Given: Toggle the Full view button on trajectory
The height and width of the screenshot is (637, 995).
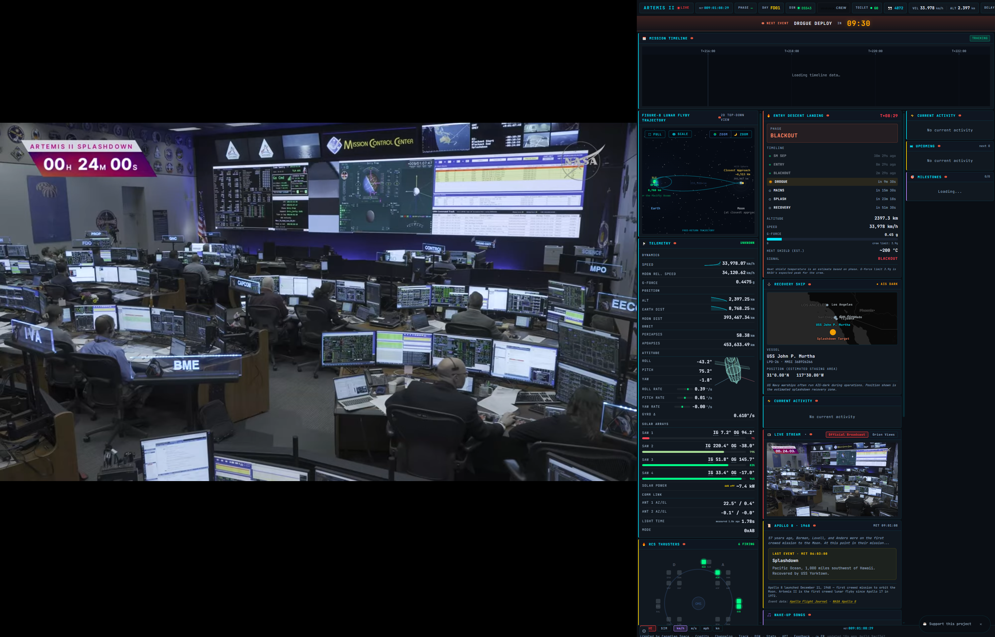Looking at the screenshot, I should (655, 134).
